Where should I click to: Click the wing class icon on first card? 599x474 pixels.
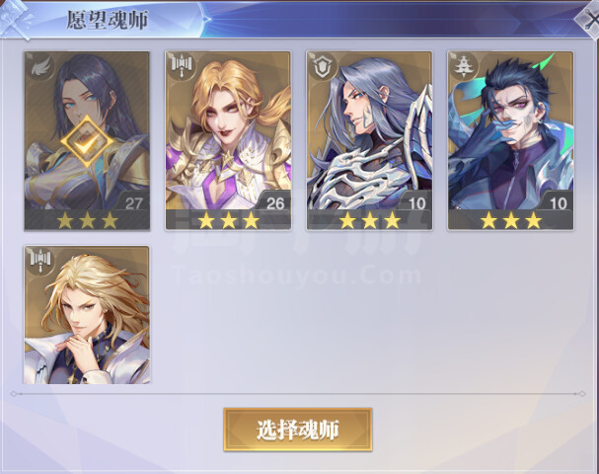(x=39, y=67)
